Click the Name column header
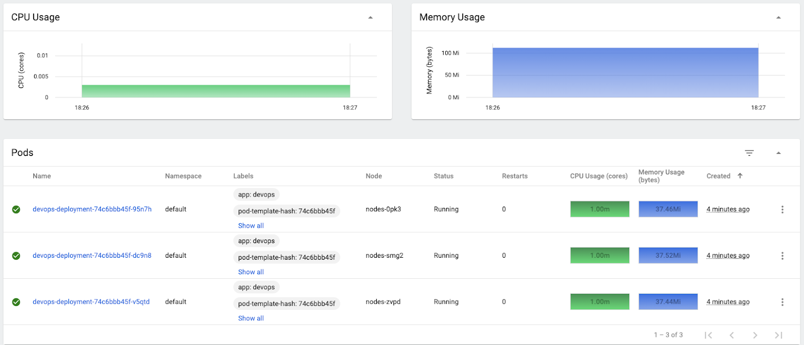 click(42, 176)
